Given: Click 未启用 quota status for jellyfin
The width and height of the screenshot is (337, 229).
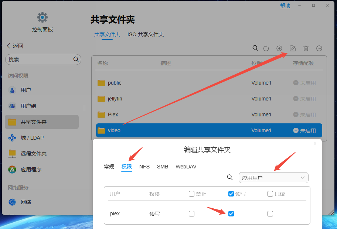Looking at the screenshot, I should [x=304, y=99].
